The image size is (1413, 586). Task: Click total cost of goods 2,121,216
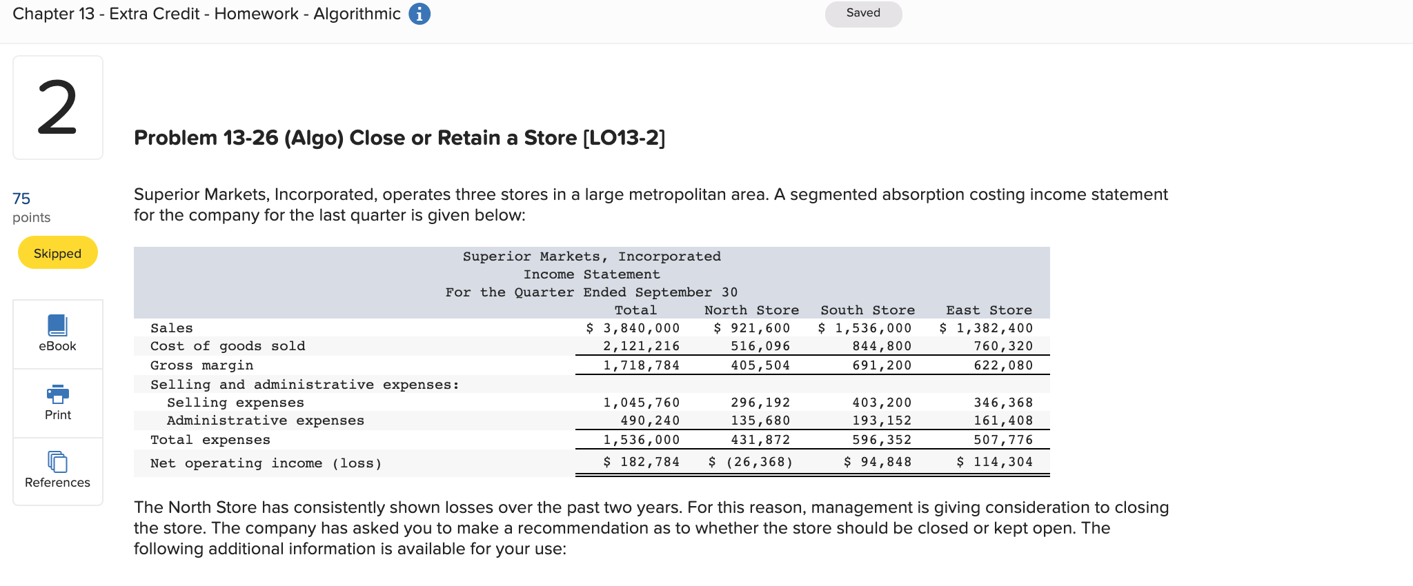click(x=642, y=346)
